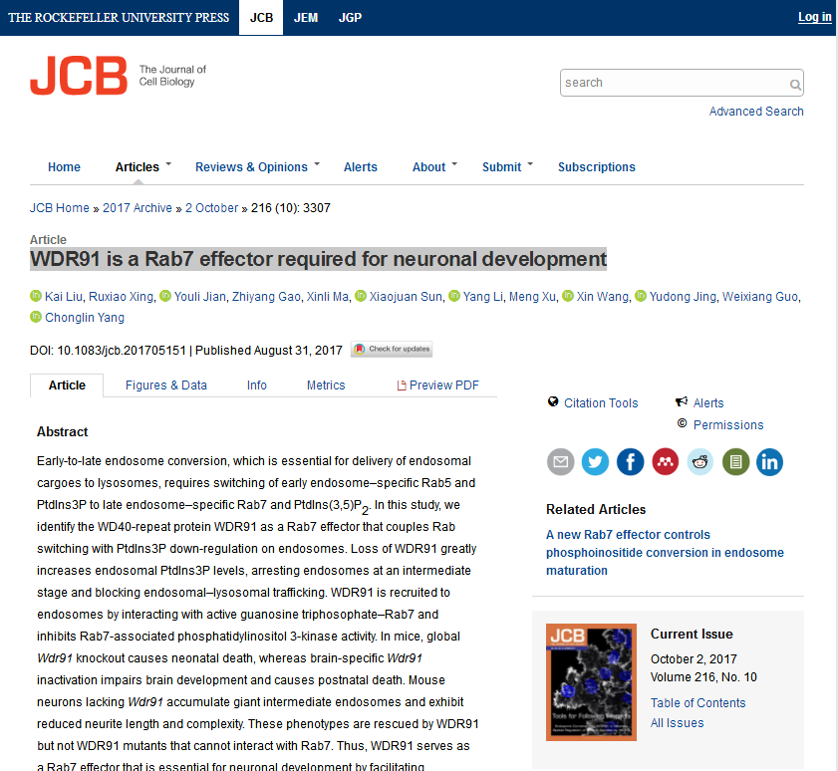This screenshot has width=838, height=771.
Task: Share the article on Twitter
Action: coord(596,462)
